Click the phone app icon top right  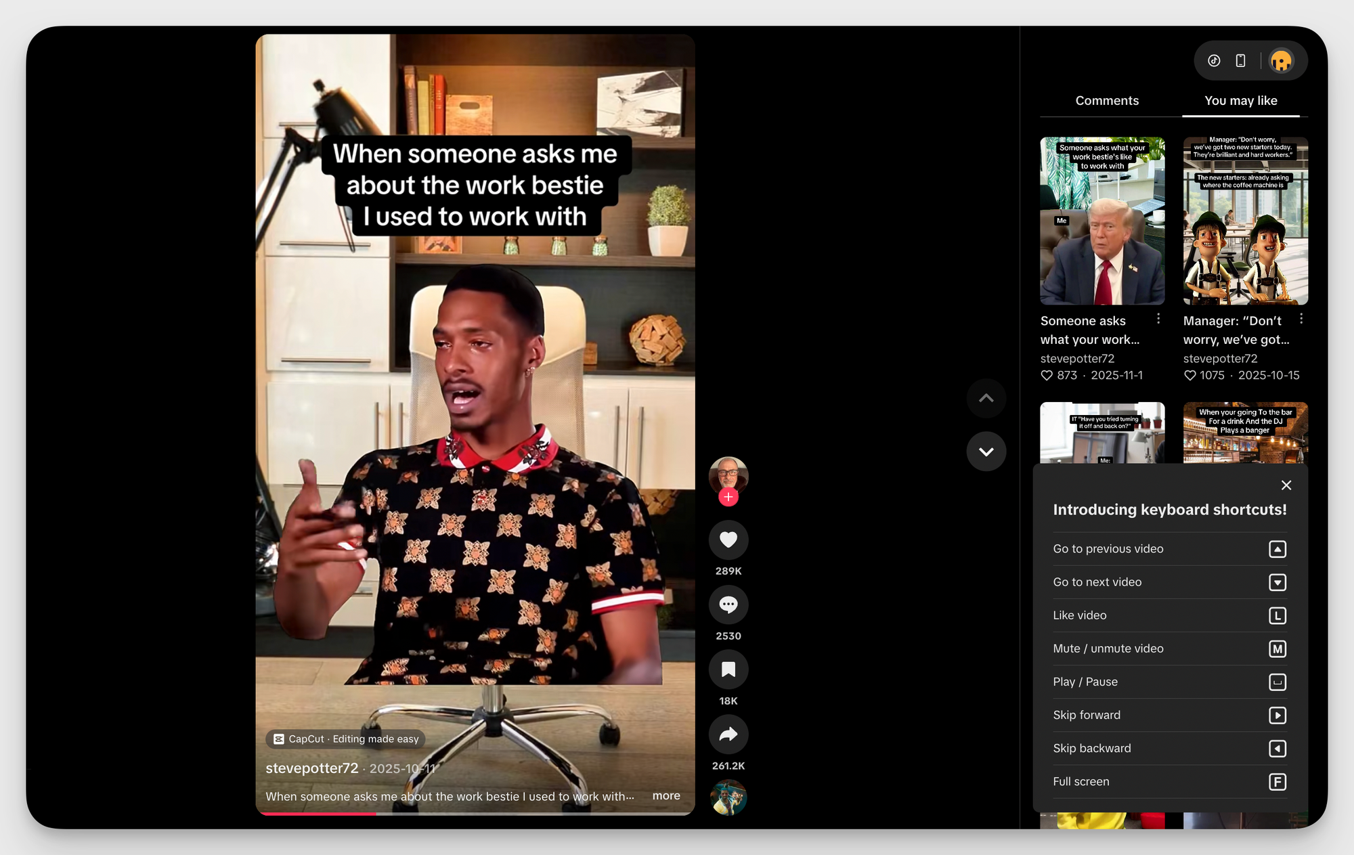[x=1240, y=61]
